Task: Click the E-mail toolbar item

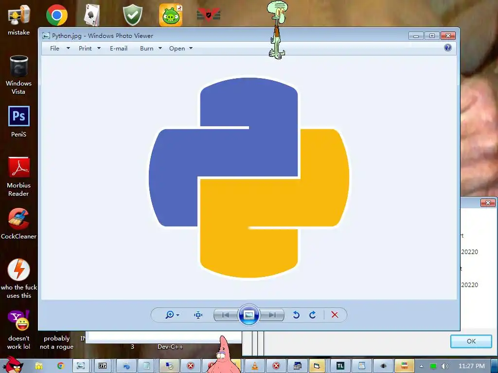Action: [119, 48]
